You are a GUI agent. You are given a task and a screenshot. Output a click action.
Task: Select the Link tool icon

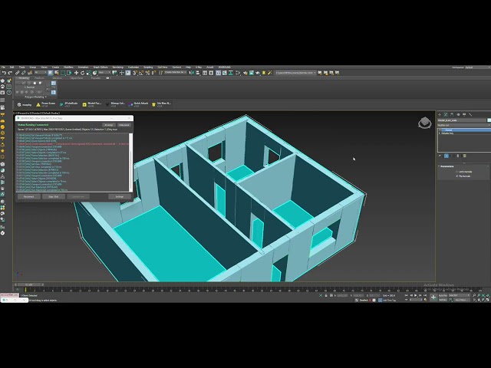[17, 73]
